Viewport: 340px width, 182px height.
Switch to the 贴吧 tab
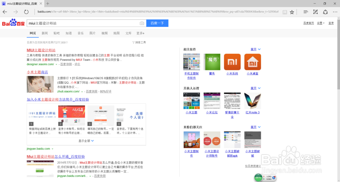click(x=56, y=33)
